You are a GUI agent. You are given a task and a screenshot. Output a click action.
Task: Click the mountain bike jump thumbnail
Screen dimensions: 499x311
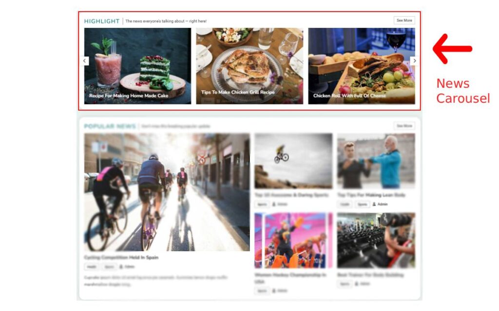pos(293,161)
